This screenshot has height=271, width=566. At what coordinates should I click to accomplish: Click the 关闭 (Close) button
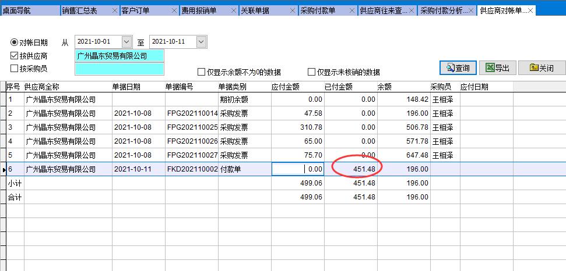pos(542,68)
